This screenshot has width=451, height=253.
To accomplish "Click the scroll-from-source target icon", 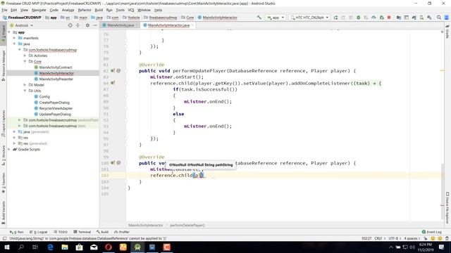I will click(x=70, y=25).
